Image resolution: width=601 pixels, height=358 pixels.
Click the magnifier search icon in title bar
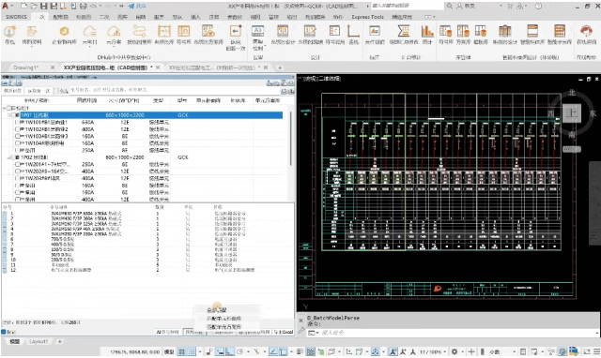click(449, 6)
